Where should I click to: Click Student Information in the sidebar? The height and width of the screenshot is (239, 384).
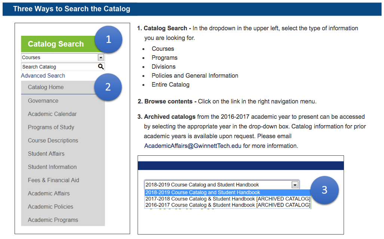tap(52, 167)
